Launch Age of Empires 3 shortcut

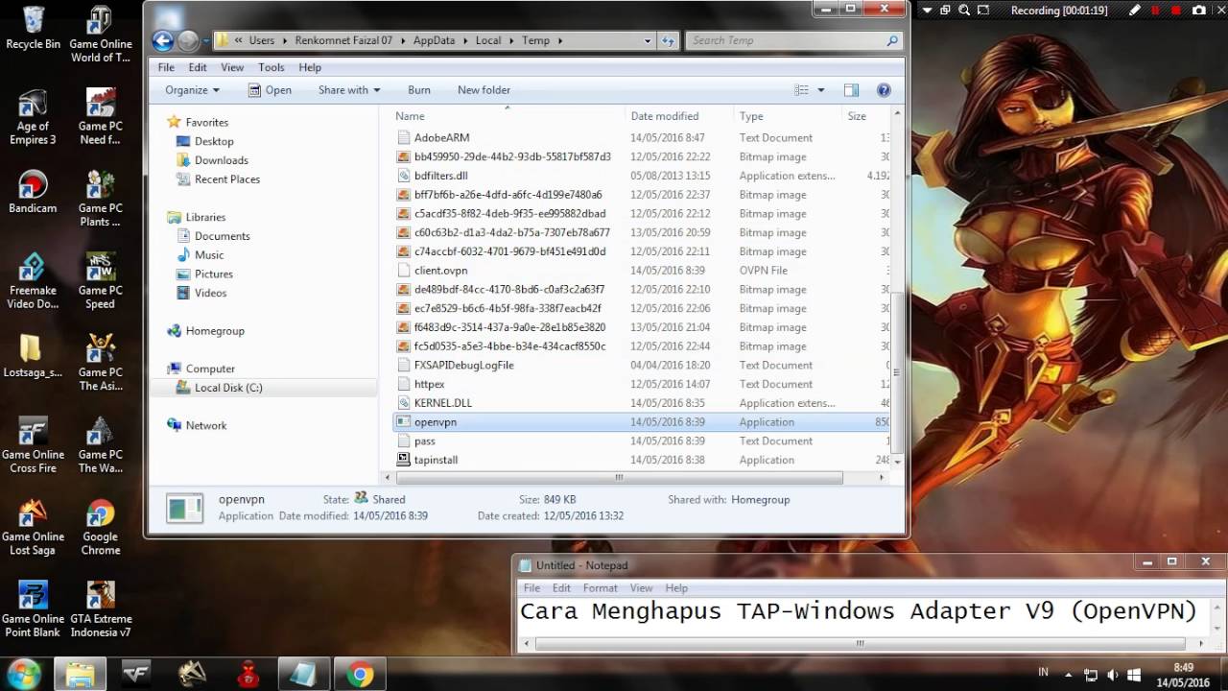coord(33,116)
